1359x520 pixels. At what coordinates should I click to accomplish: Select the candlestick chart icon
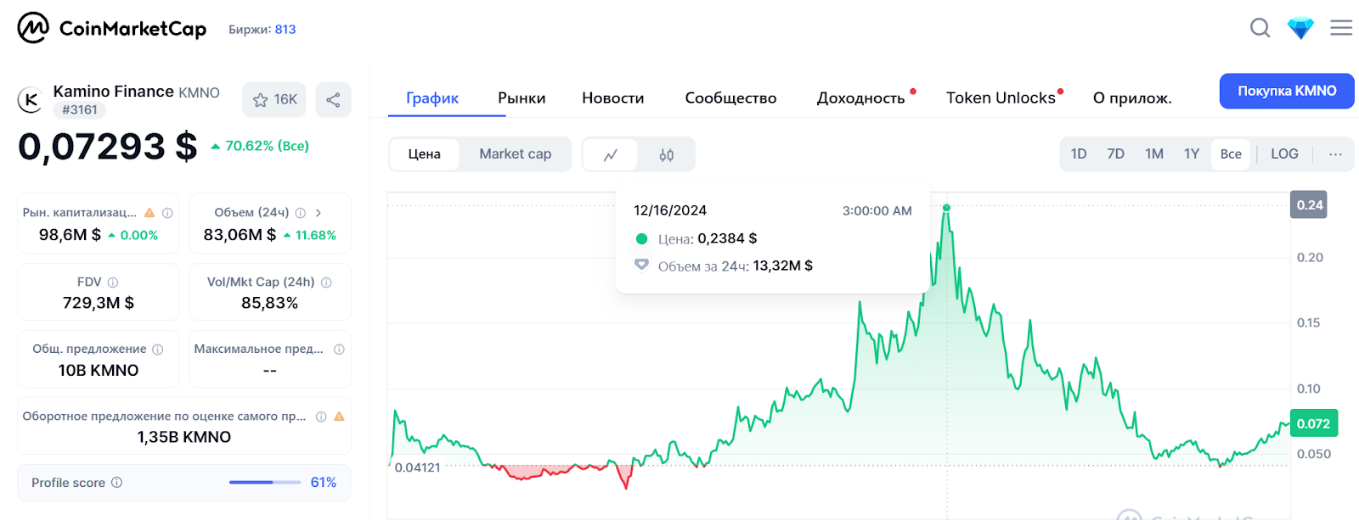pyautogui.click(x=667, y=154)
